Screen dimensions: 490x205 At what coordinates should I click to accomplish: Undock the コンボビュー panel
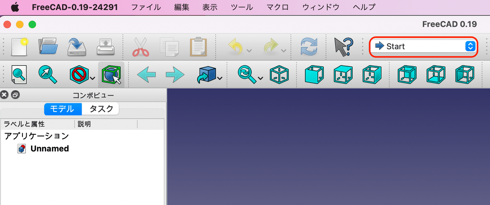coord(15,95)
